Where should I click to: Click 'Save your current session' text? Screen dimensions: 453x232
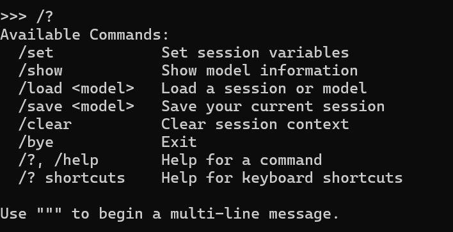(273, 107)
